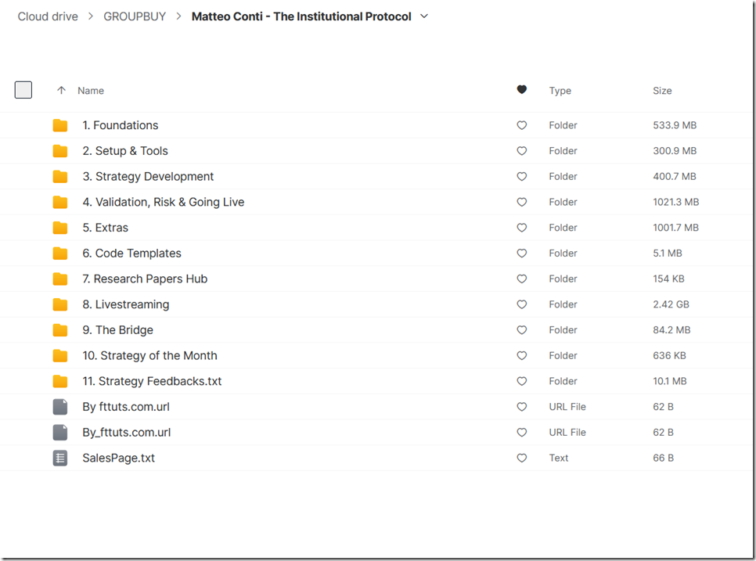Select the 8. Livestreaming row name
The width and height of the screenshot is (756, 561).
click(125, 304)
